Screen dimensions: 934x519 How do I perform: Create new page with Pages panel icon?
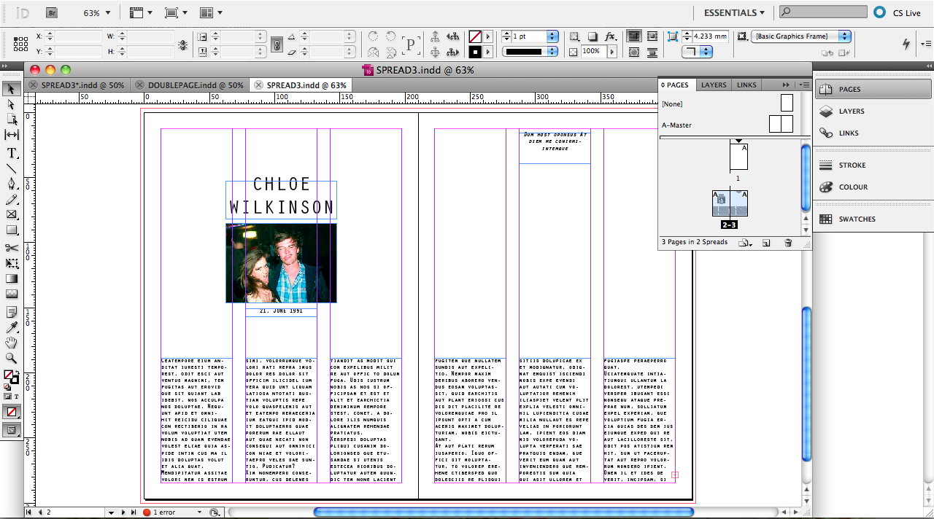pos(766,242)
